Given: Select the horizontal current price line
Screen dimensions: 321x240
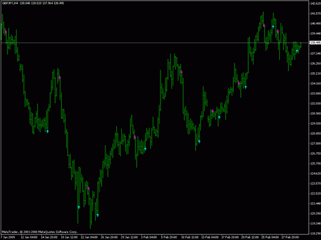Looking at the screenshot, I should point(155,43).
